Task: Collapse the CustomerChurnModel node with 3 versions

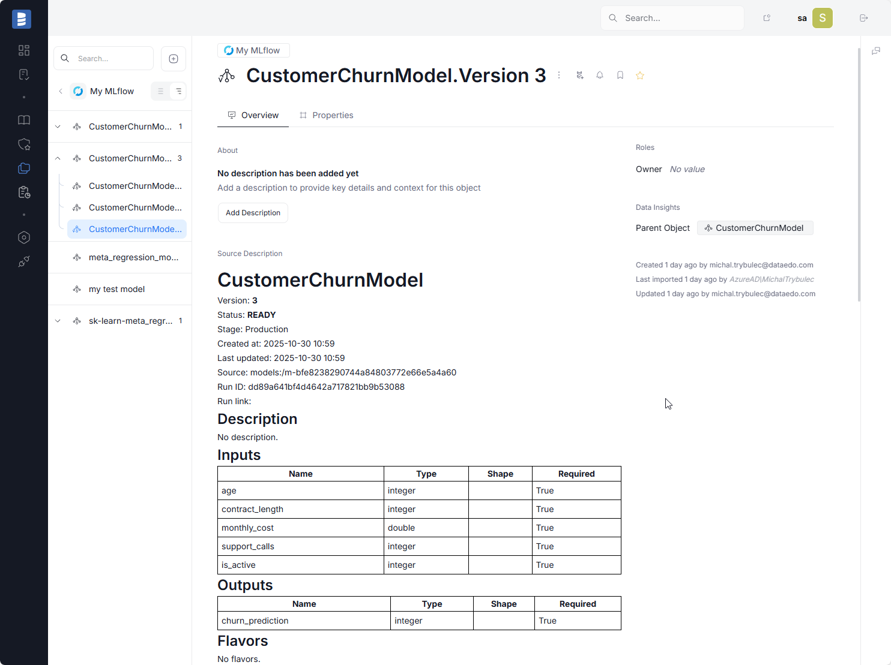Action: tap(58, 158)
